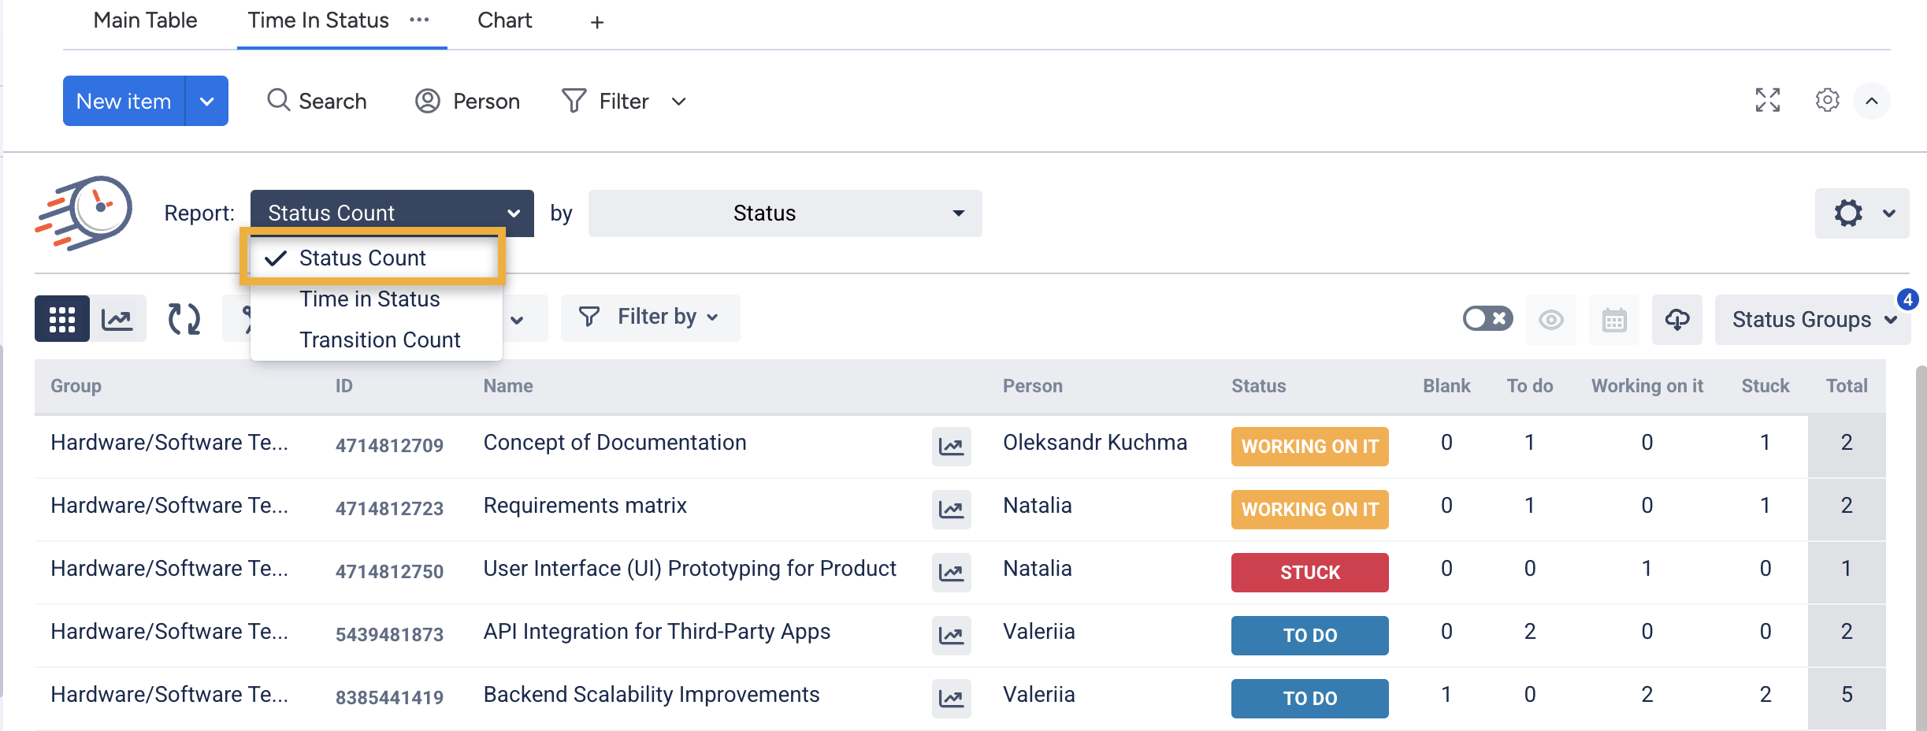Open the 'by Status' dropdown
Viewport: 1927px width, 731px height.
785,213
